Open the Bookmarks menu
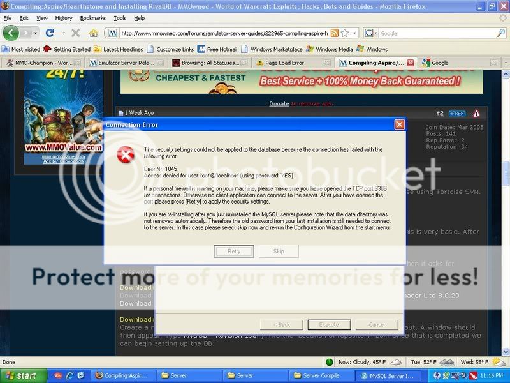This screenshot has height=383, width=510. [92, 18]
